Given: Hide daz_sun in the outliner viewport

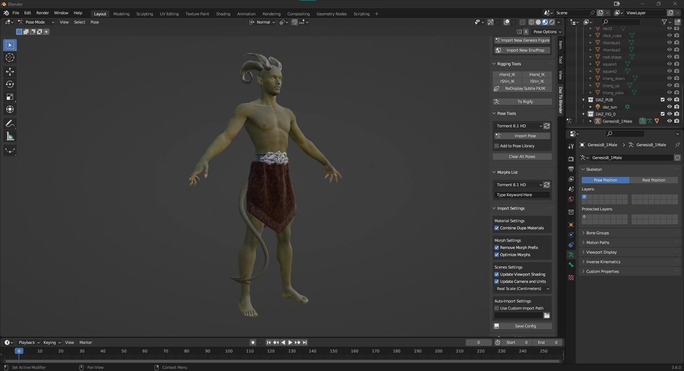Looking at the screenshot, I should [669, 107].
